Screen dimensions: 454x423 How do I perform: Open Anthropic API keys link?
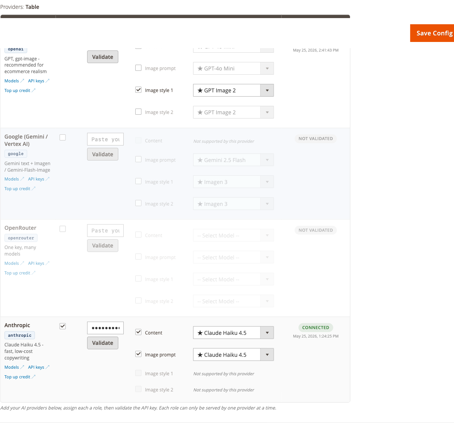39,367
